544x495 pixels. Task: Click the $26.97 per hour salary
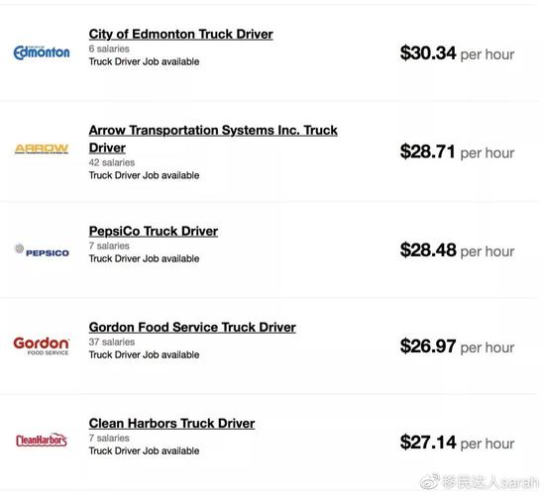(457, 346)
